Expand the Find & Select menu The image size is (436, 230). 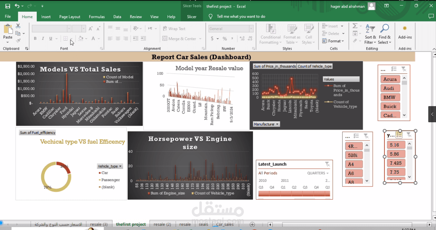pyautogui.click(x=385, y=34)
